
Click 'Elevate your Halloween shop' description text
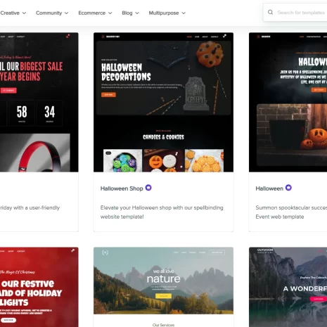[162, 212]
